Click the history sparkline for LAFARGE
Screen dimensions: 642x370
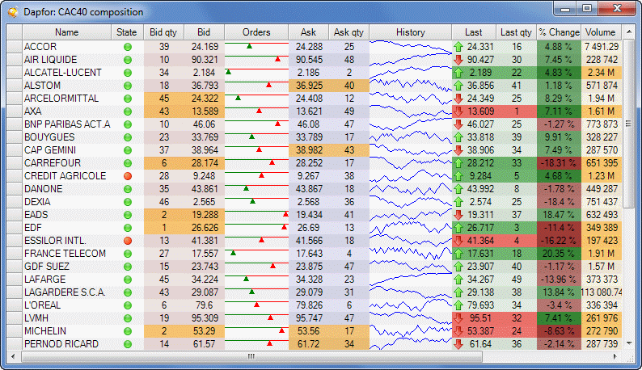(410, 280)
